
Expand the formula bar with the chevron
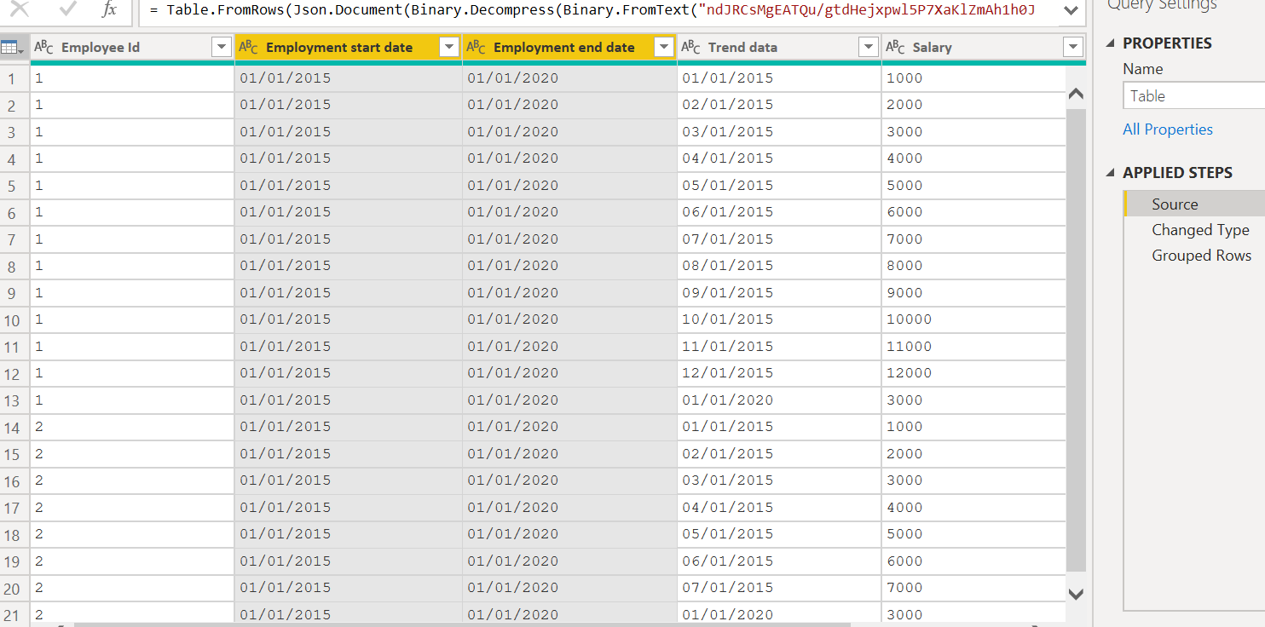[1071, 10]
